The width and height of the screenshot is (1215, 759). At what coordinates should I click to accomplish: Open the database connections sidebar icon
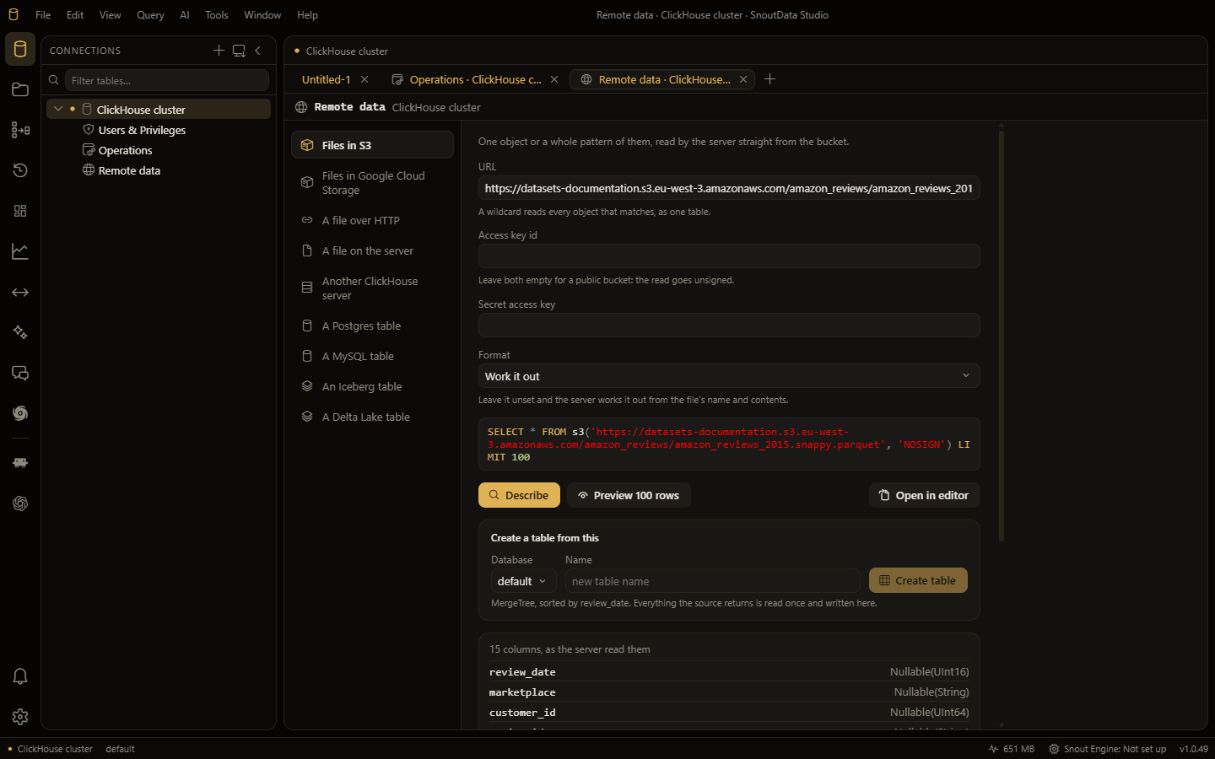pyautogui.click(x=20, y=49)
